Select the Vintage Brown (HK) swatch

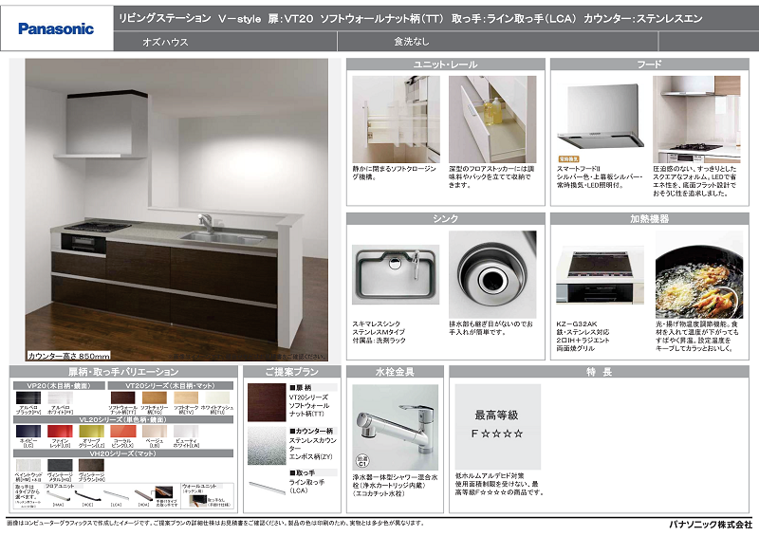(91, 465)
